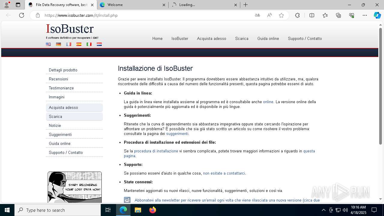Open a new tab with plus button
The width and height of the screenshot is (384, 216).
click(245, 5)
